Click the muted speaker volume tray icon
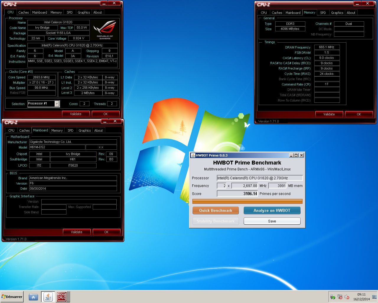This screenshot has height=303, width=378. [347, 297]
